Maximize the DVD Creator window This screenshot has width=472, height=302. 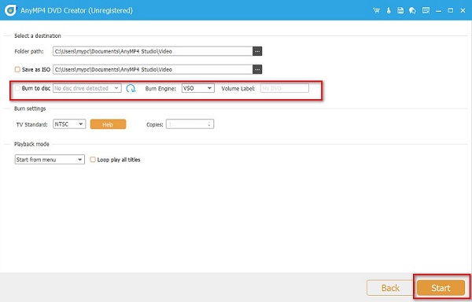click(451, 10)
